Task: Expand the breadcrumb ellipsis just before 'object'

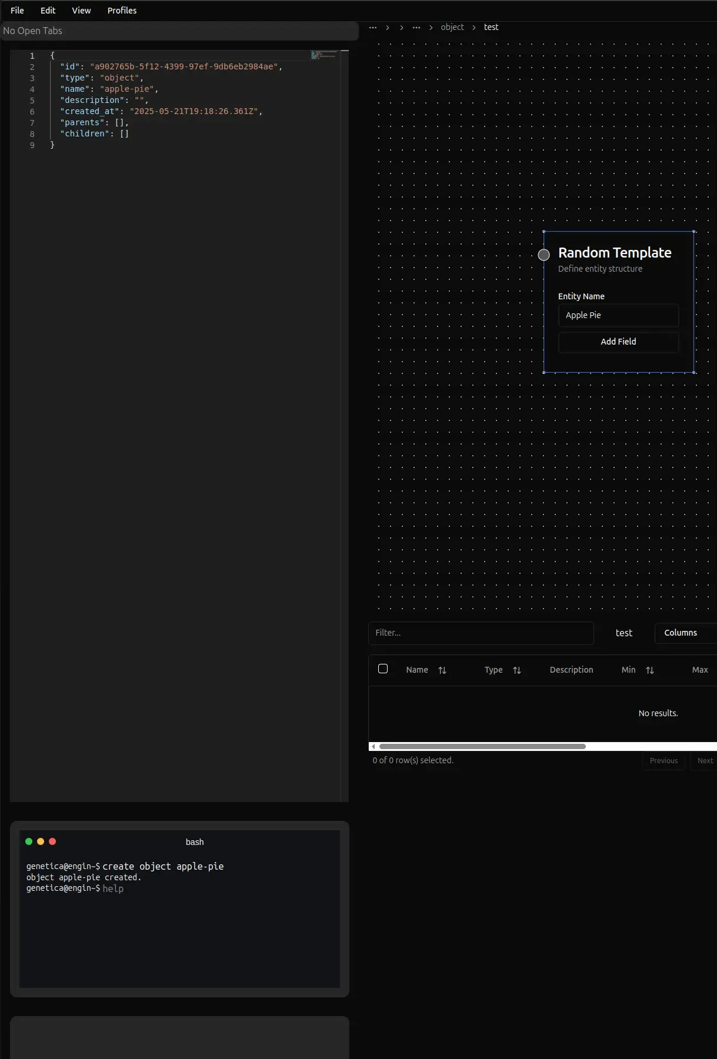Action: (x=416, y=27)
